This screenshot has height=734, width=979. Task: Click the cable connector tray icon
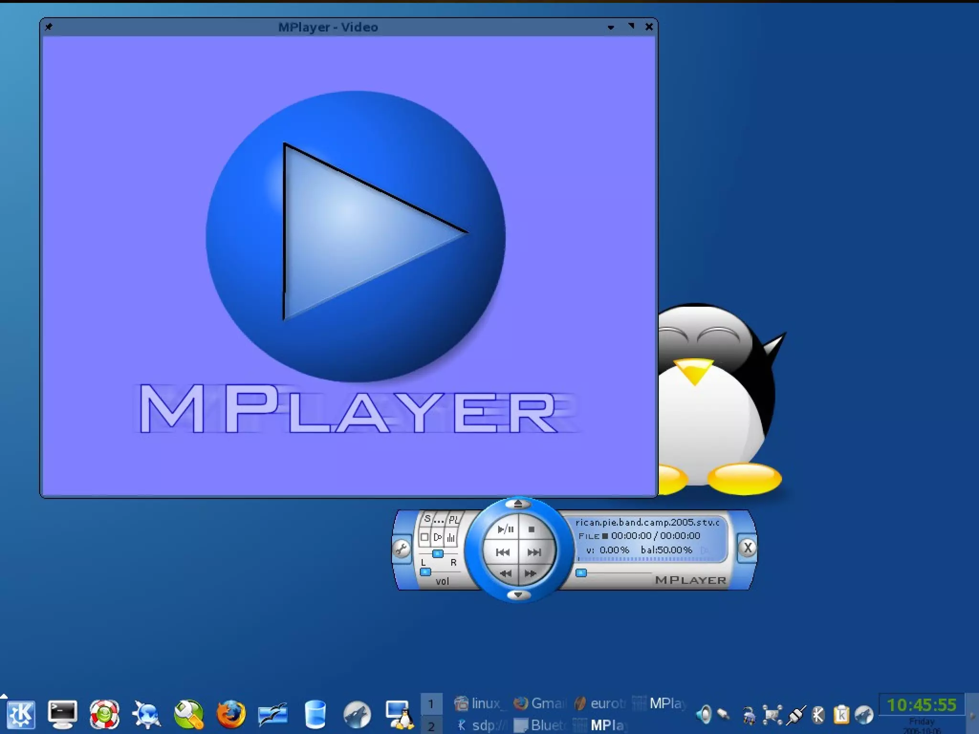coord(795,714)
